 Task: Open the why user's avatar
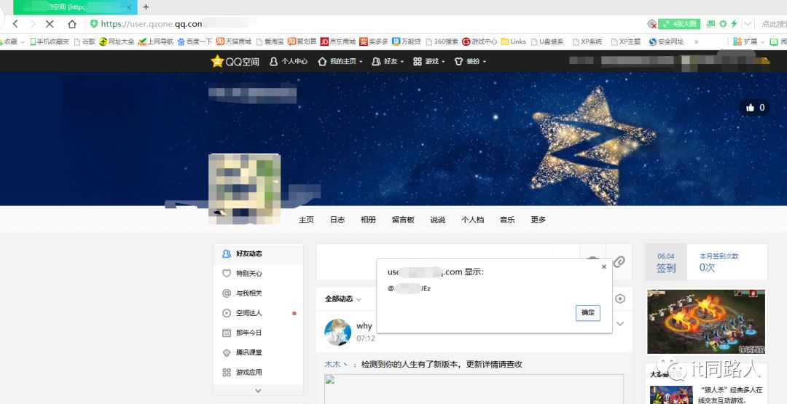click(x=338, y=332)
